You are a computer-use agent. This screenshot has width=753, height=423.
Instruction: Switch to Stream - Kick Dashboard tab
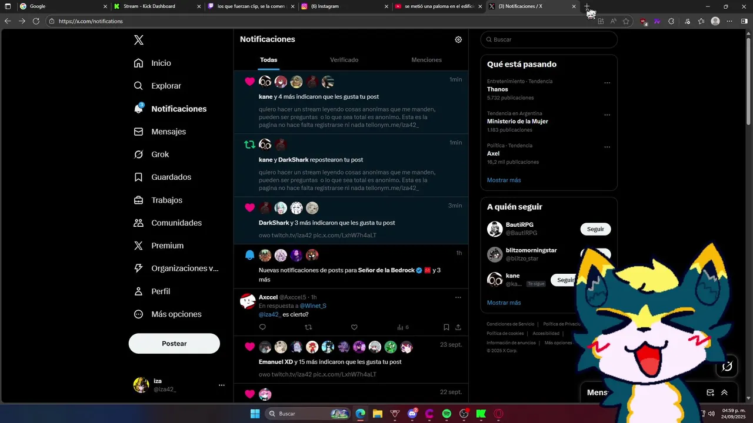coord(157,6)
